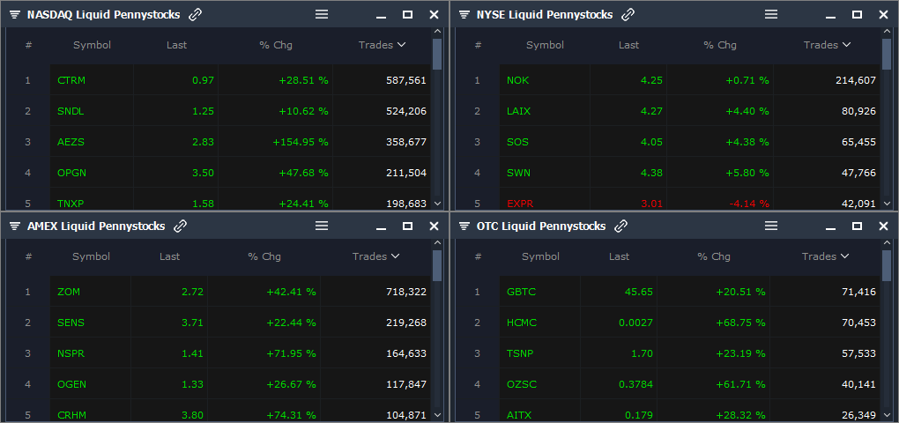
Task: Click the OTC panel scrollbar thumb
Action: 887,265
